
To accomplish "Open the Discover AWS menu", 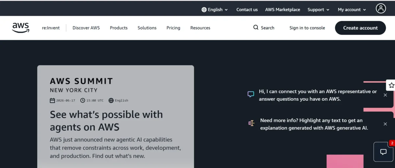I will click(x=86, y=28).
